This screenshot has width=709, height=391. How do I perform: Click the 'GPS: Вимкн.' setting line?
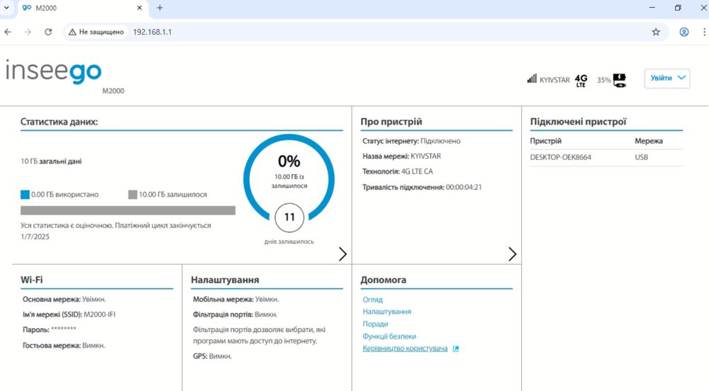pos(212,356)
